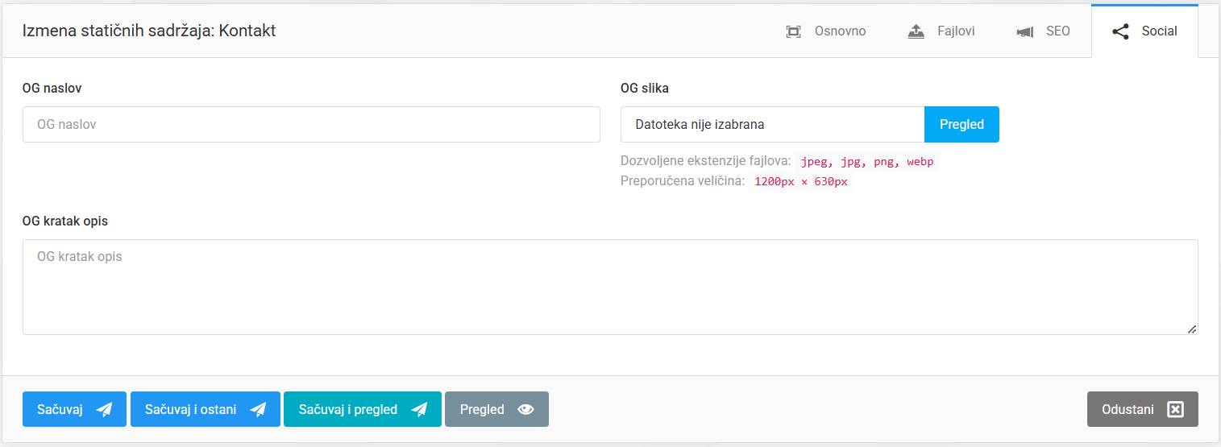This screenshot has width=1221, height=447.
Task: Click the upload tray icon beside Fajlovi
Action: pos(916,31)
